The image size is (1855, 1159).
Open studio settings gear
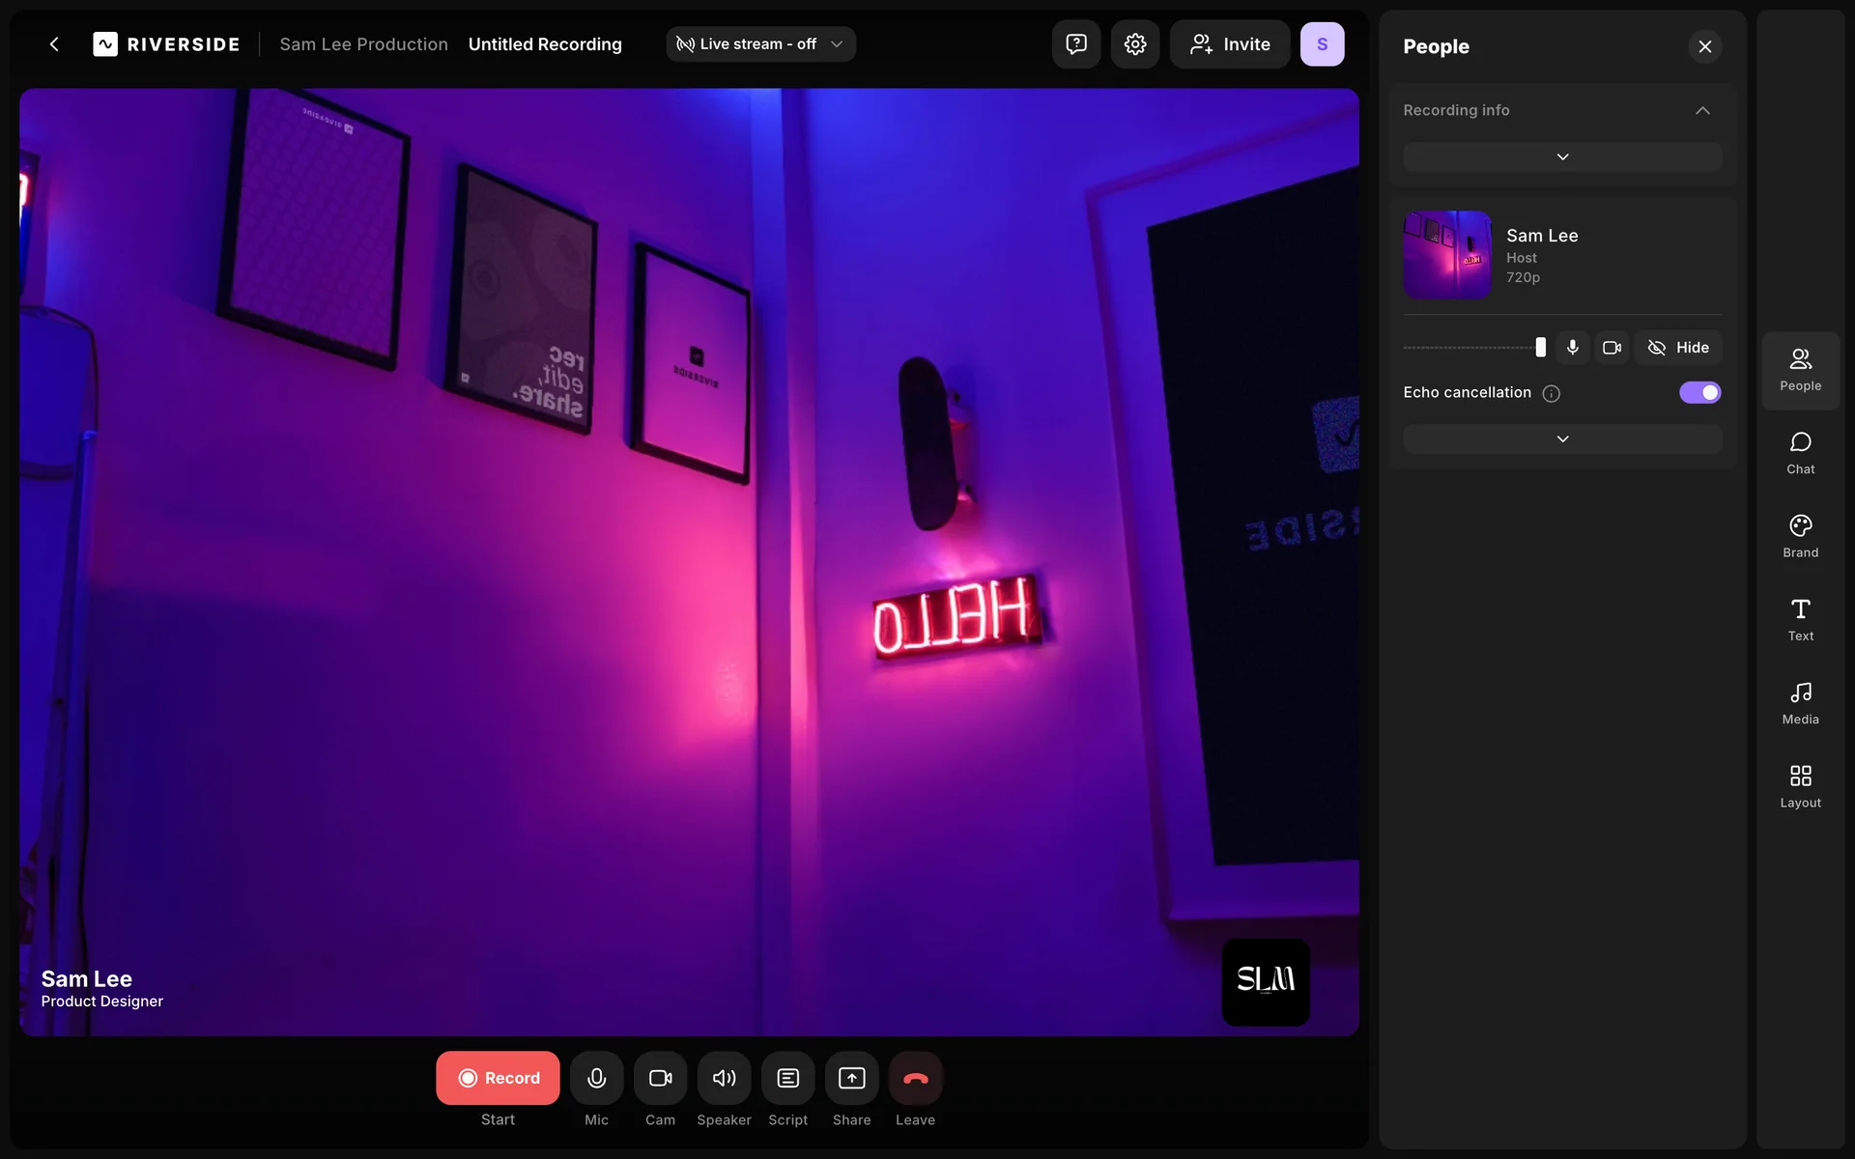pyautogui.click(x=1134, y=44)
